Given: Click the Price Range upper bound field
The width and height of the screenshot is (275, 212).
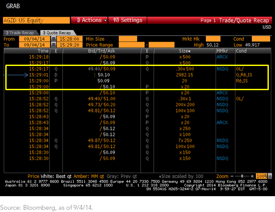Looking at the screenshot, I should point(161,45).
